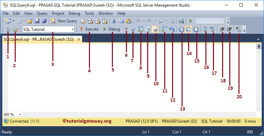
Task: Toggle IntelliSense Enabled button
Action: (155, 29)
